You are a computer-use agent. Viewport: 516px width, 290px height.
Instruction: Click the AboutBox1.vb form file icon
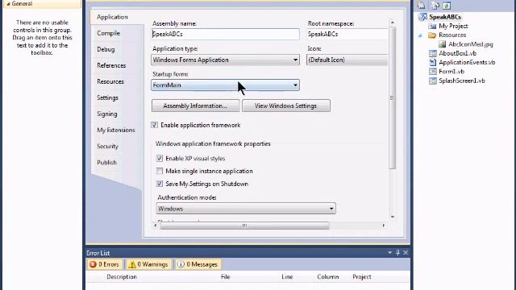[x=432, y=53]
